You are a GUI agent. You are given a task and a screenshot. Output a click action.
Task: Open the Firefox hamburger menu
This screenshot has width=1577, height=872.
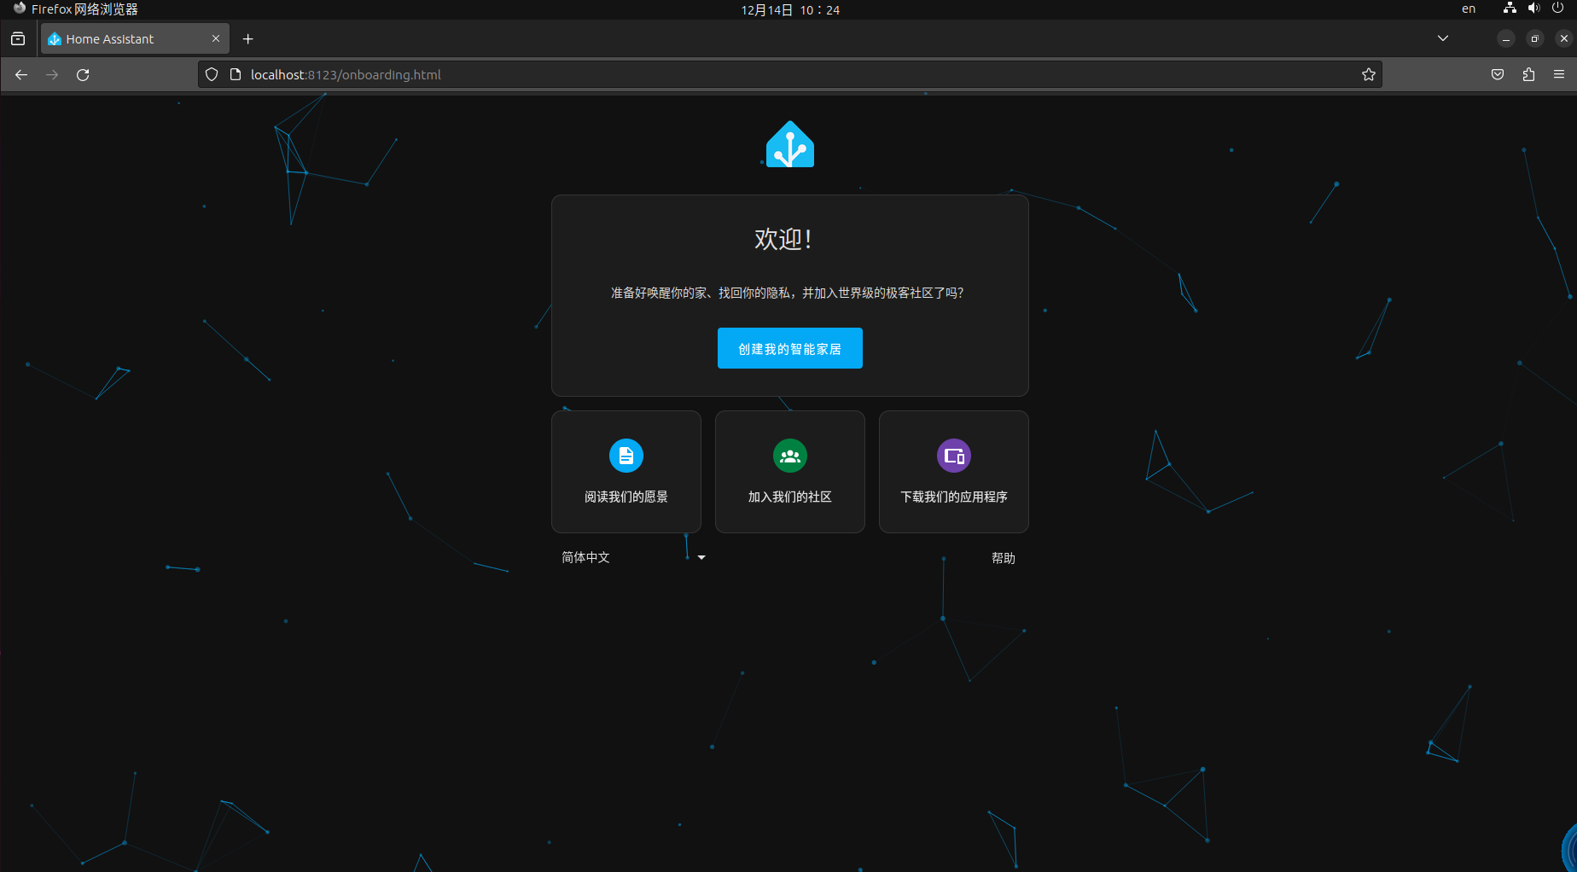1559,75
